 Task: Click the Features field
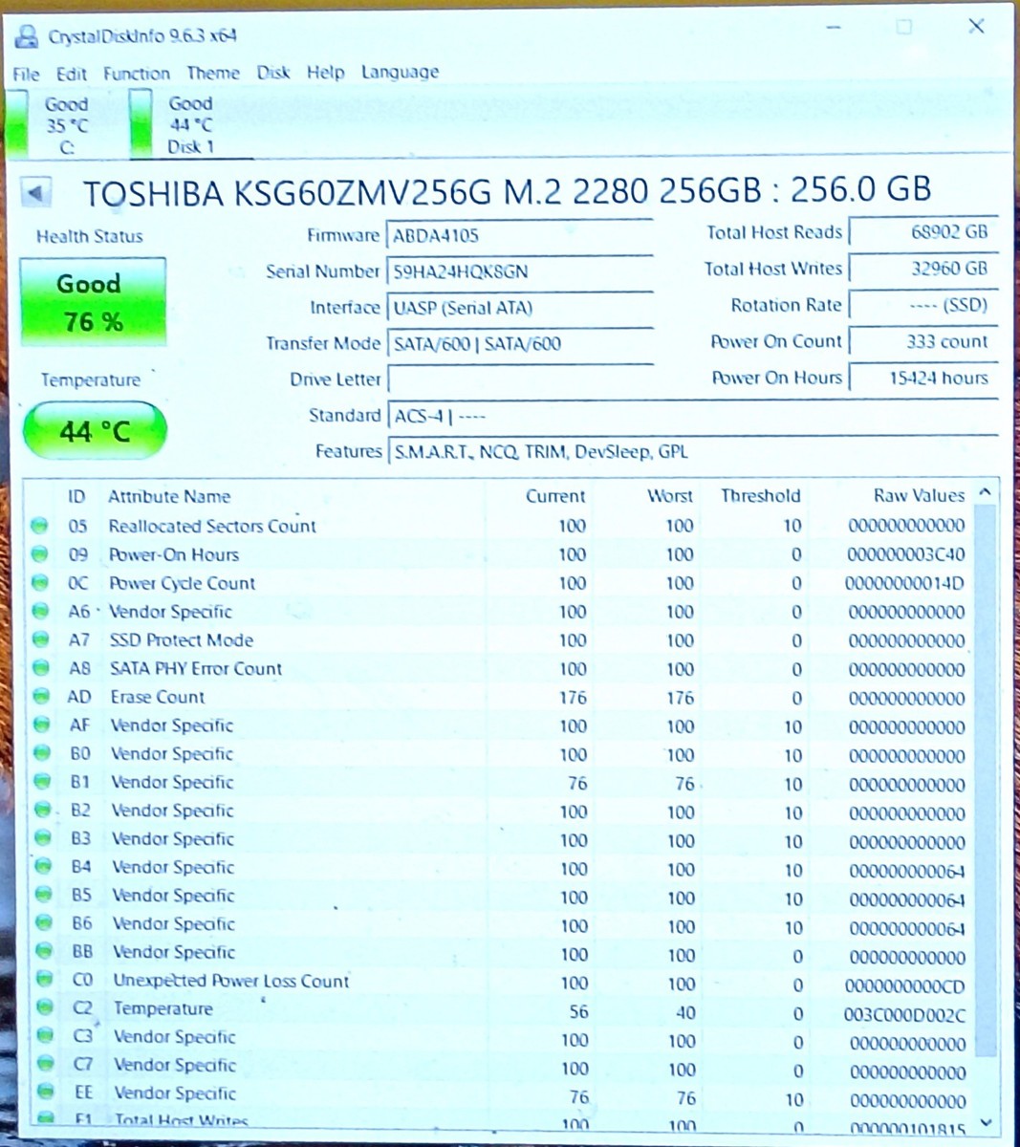coord(692,452)
